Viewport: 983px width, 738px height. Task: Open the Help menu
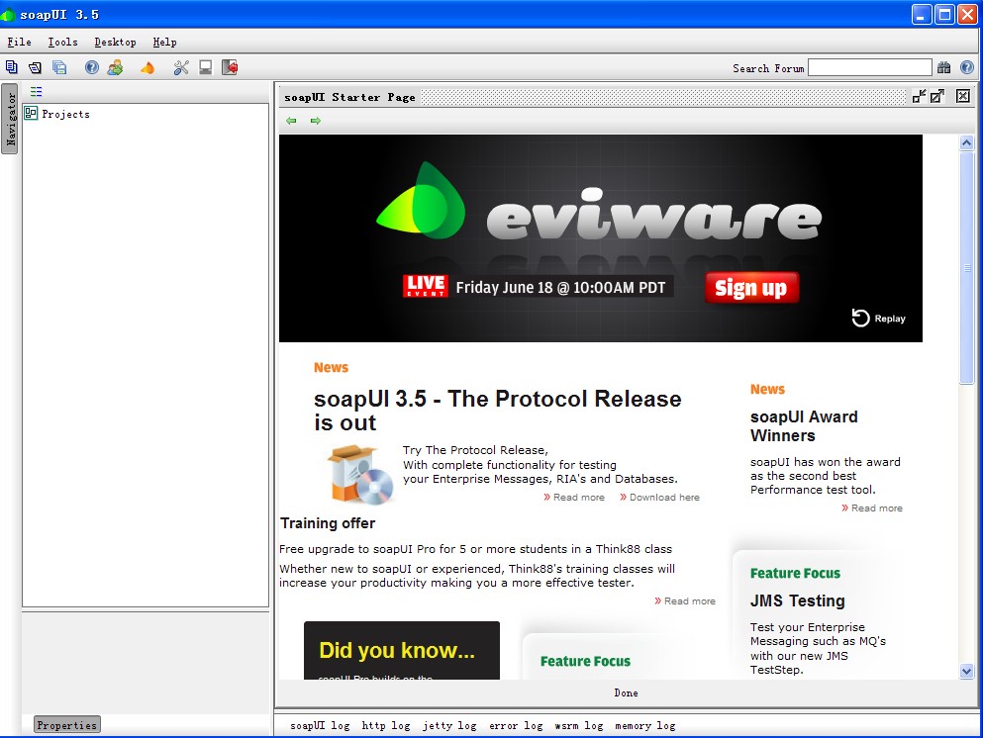[165, 42]
